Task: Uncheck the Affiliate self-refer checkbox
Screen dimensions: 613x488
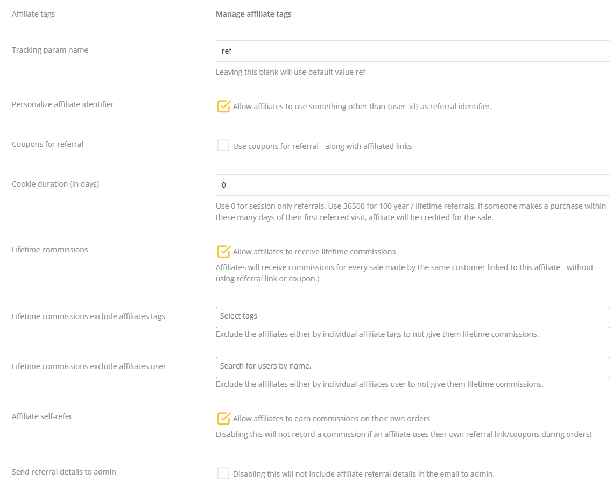Action: click(x=223, y=419)
